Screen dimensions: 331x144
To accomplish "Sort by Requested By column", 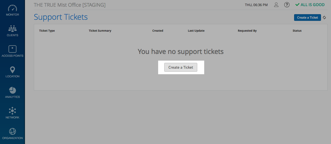I will coord(247,31).
